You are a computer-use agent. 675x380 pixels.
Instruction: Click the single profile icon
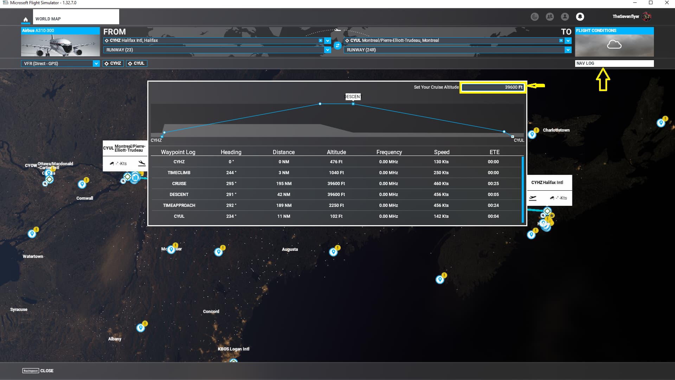pyautogui.click(x=565, y=17)
